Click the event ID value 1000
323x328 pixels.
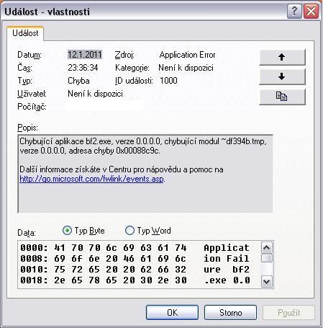point(168,81)
